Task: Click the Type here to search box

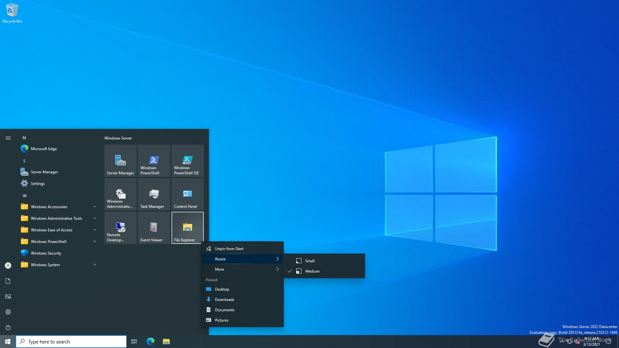Action: click(71, 342)
